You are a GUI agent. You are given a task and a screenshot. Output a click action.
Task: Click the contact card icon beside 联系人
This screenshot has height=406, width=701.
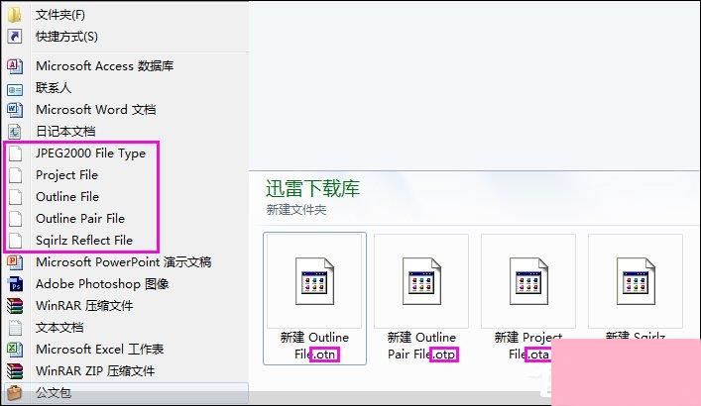coord(15,90)
